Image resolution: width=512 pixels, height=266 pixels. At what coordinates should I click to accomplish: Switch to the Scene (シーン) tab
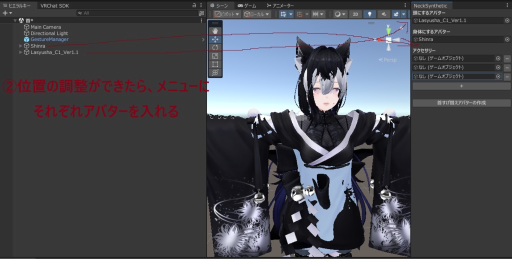tap(219, 5)
